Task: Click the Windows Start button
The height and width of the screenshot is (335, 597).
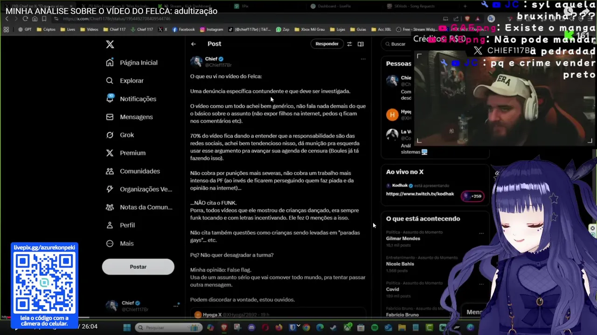Action: coord(127,328)
